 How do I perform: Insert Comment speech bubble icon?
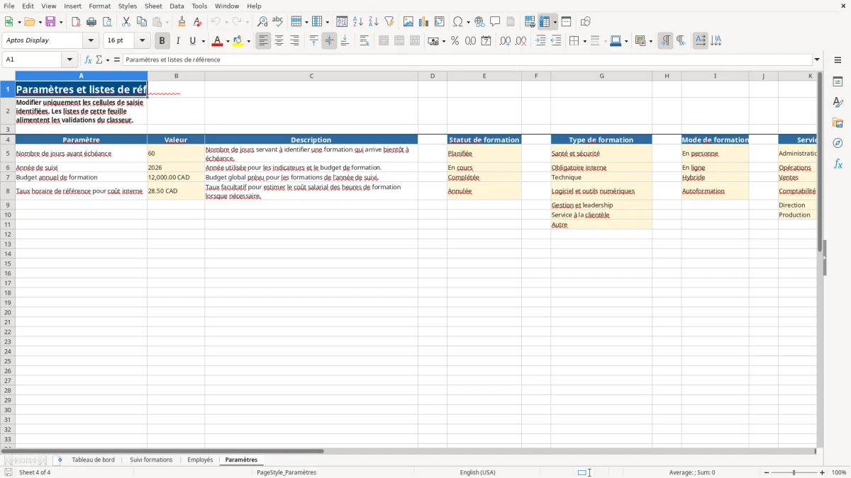click(495, 22)
